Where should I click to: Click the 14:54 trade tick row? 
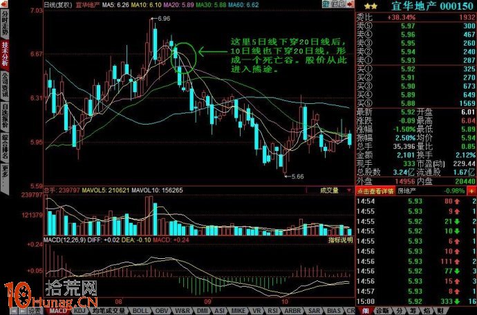(416, 201)
